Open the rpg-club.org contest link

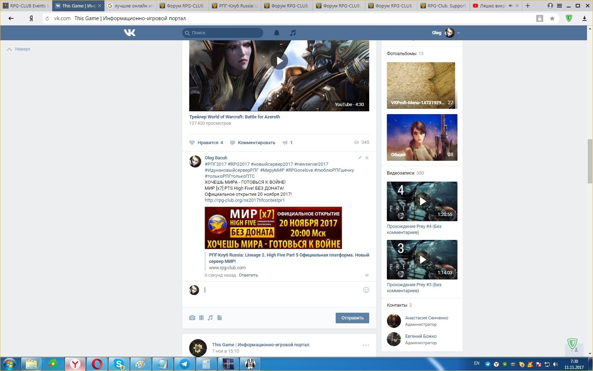[x=245, y=200]
